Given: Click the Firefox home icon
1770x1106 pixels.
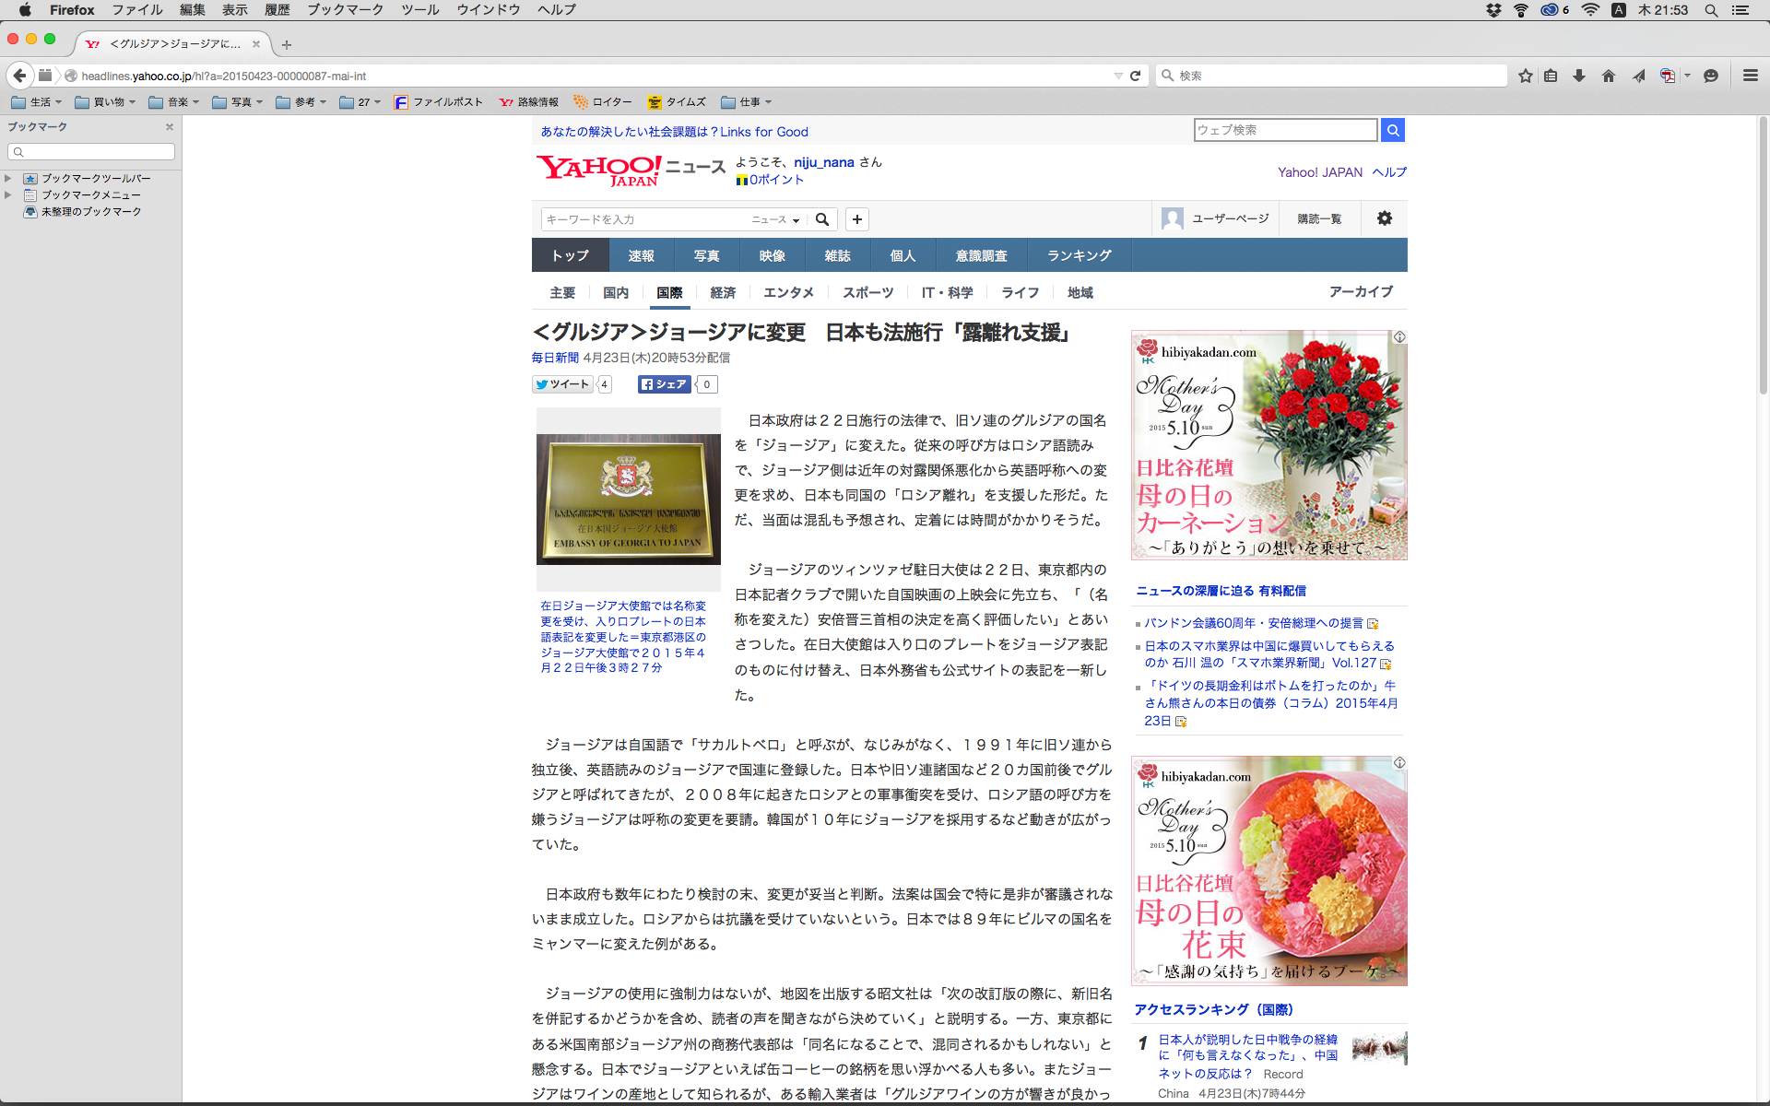Looking at the screenshot, I should (1609, 76).
